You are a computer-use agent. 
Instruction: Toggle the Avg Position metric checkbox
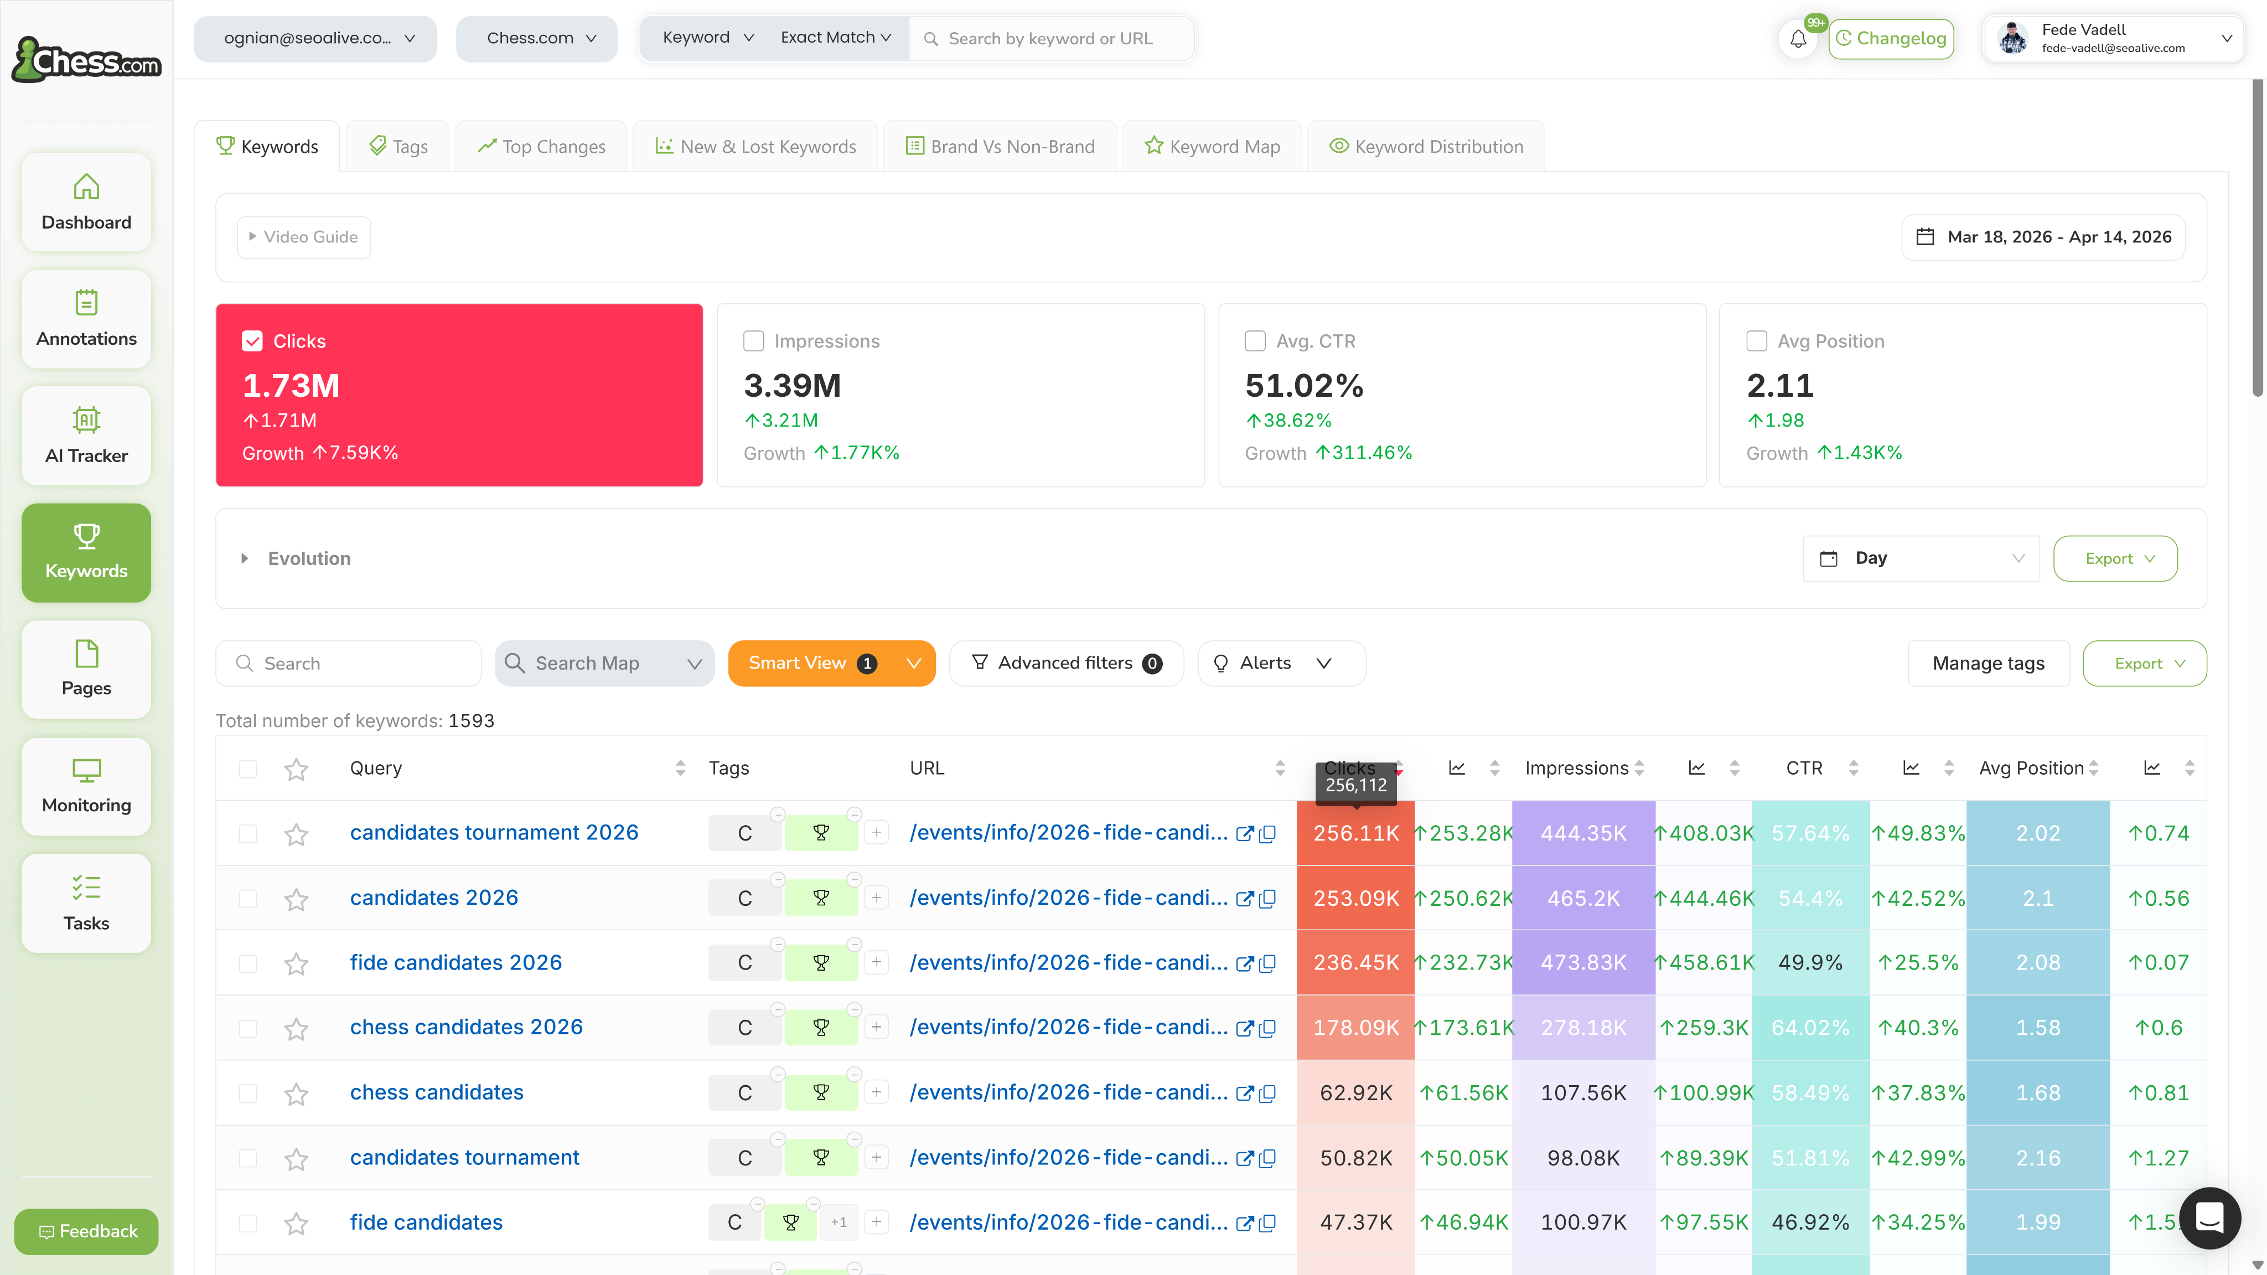click(1757, 341)
